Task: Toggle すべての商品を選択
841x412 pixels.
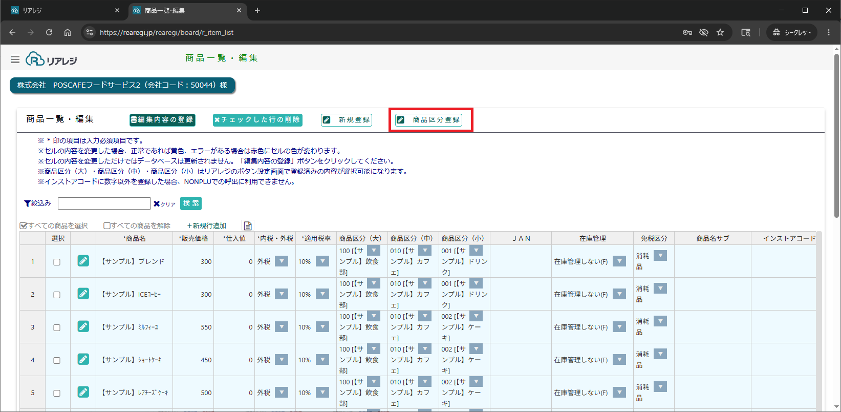Action: 54,225
